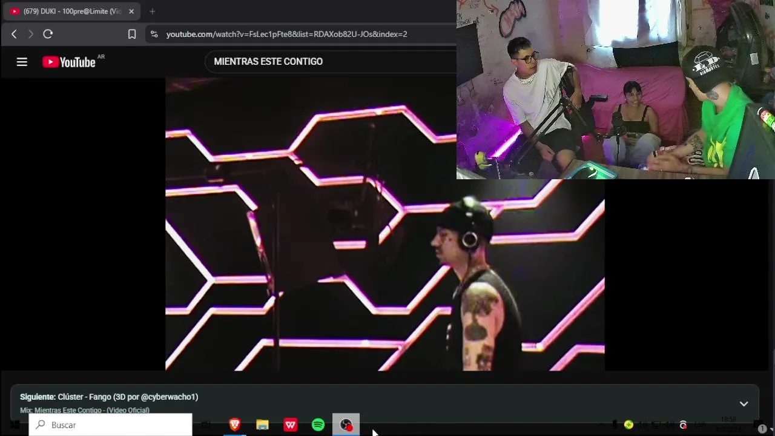Expand the Siguiente playlist panel chevron

click(x=744, y=404)
